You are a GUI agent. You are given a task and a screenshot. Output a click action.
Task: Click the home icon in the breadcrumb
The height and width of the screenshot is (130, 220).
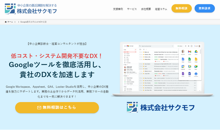[x=6, y=22]
